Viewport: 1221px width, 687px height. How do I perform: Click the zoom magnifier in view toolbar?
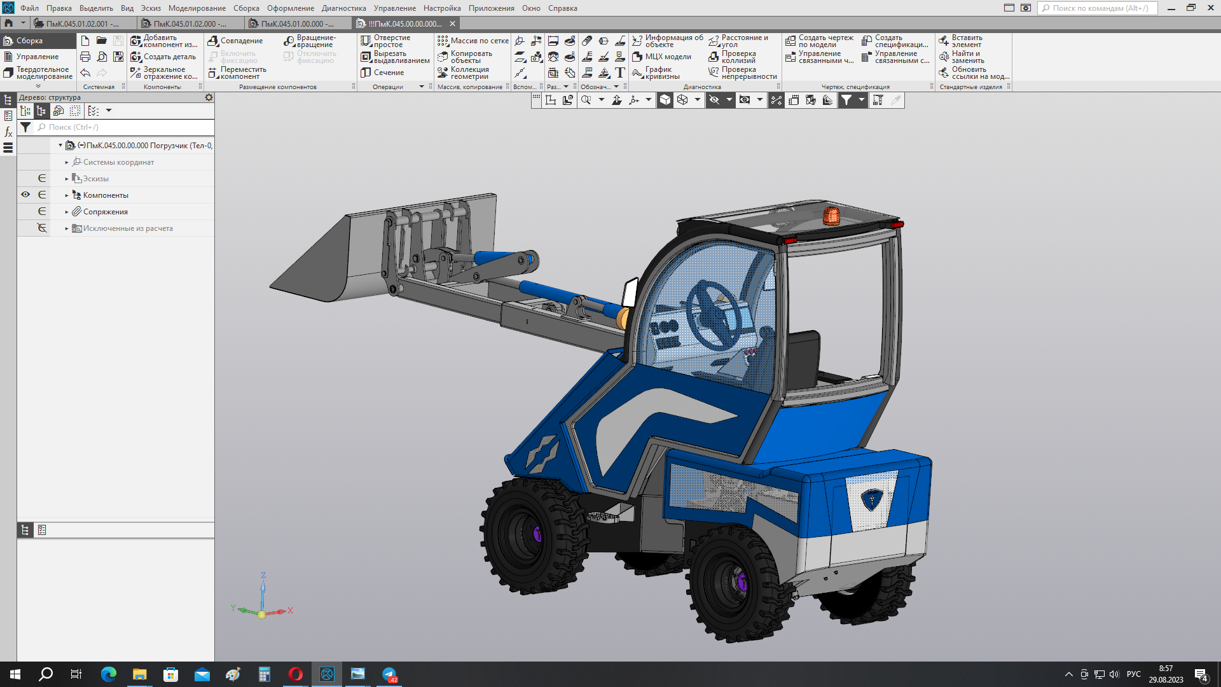tap(586, 100)
